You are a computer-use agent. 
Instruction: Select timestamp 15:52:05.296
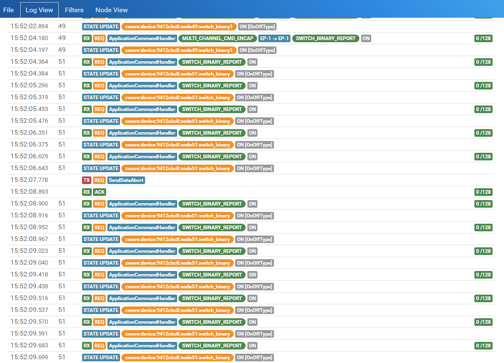pyautogui.click(x=29, y=85)
